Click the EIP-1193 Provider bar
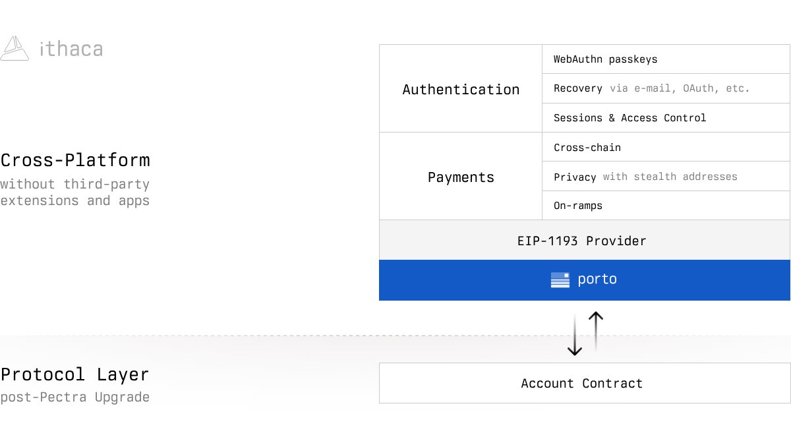 585,240
